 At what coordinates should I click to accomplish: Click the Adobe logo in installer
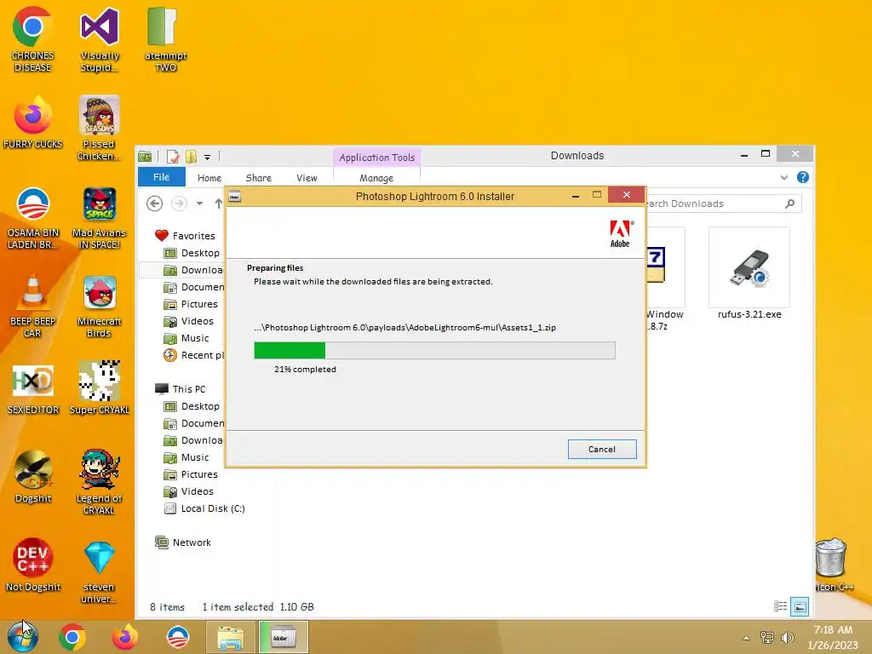[620, 233]
